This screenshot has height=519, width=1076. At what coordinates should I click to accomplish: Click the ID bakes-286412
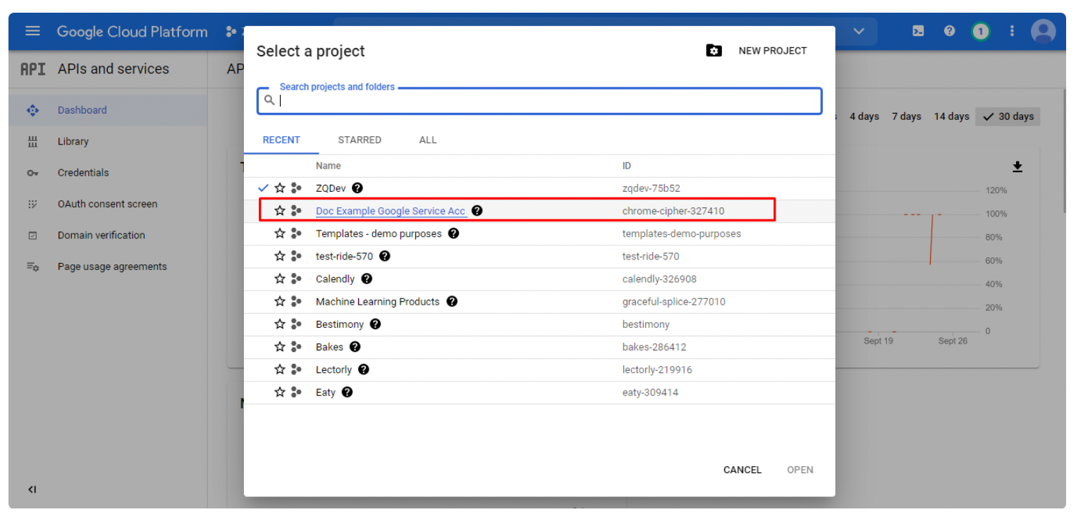tap(654, 347)
